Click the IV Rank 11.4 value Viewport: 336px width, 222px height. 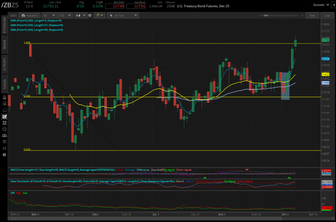pyautogui.click(x=29, y=6)
